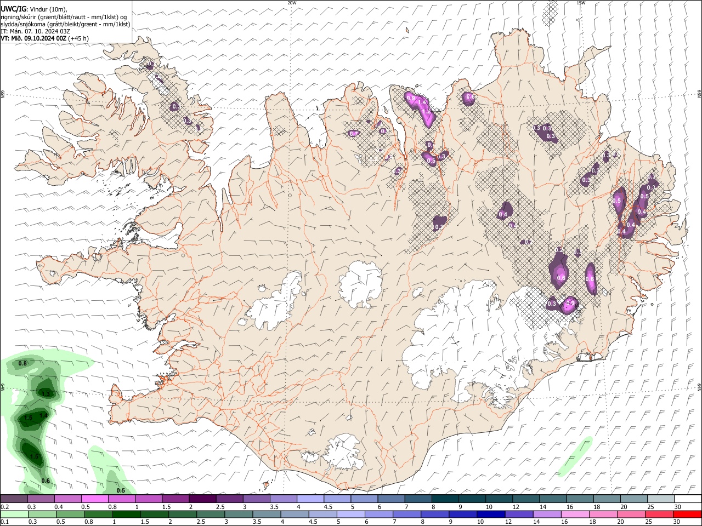Click the 'UWC/IG' title text

[x=14, y=9]
